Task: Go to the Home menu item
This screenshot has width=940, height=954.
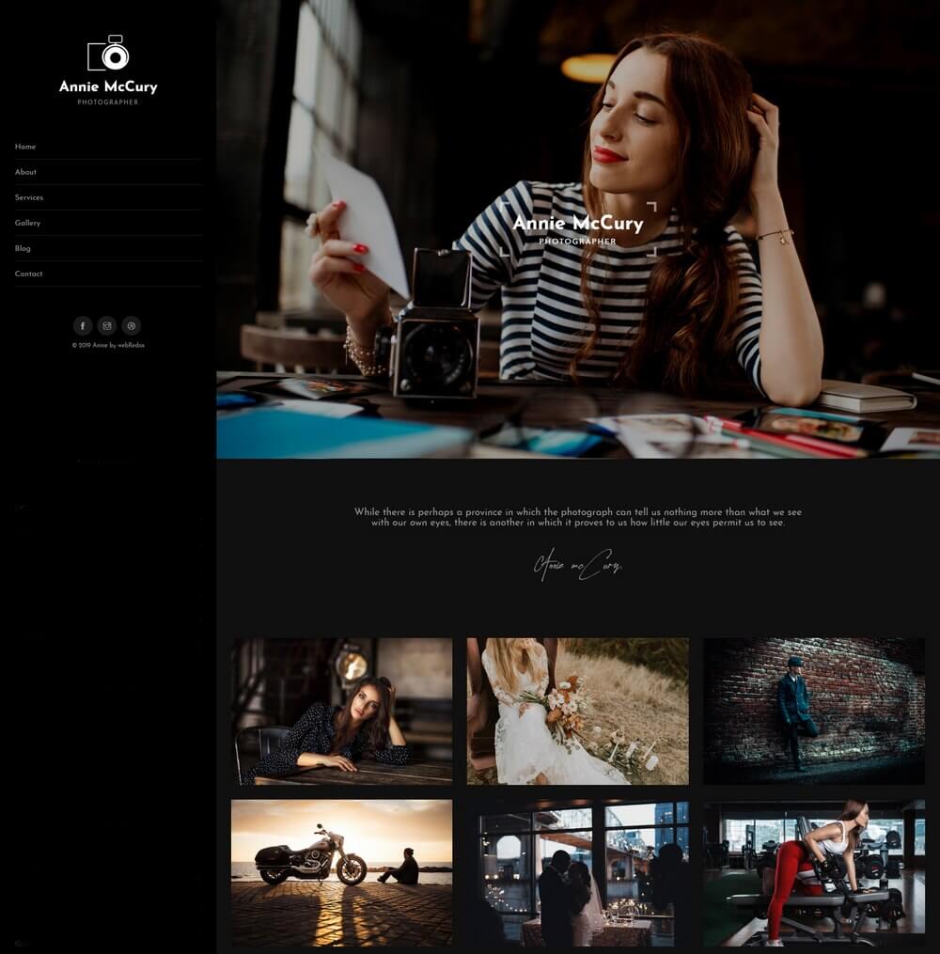Action: tap(25, 147)
